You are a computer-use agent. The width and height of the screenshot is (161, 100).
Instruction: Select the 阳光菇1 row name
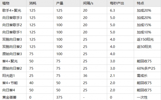click(9, 76)
